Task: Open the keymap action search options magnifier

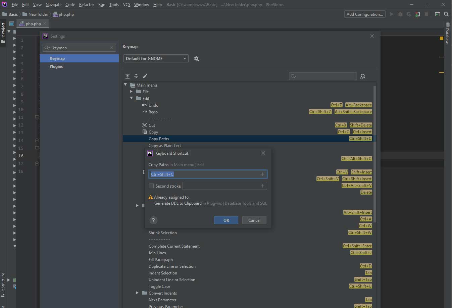Action: 293,76
